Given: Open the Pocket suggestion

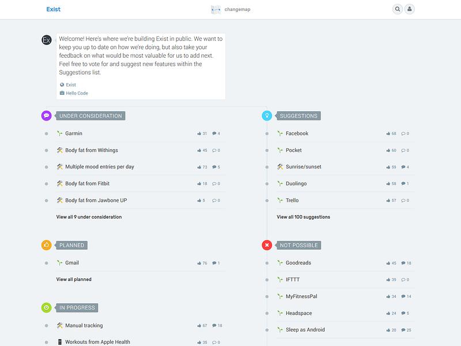Looking at the screenshot, I should pyautogui.click(x=293, y=151).
